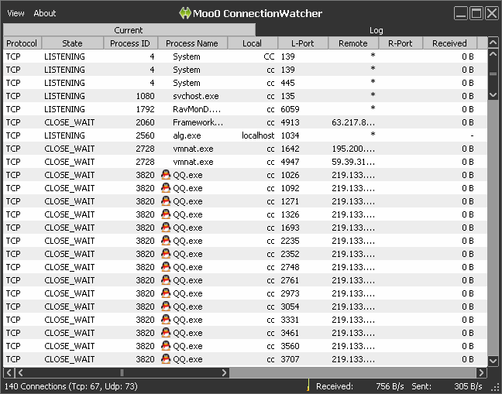Click QQ penguin icon in port 1026 row

coord(166,175)
